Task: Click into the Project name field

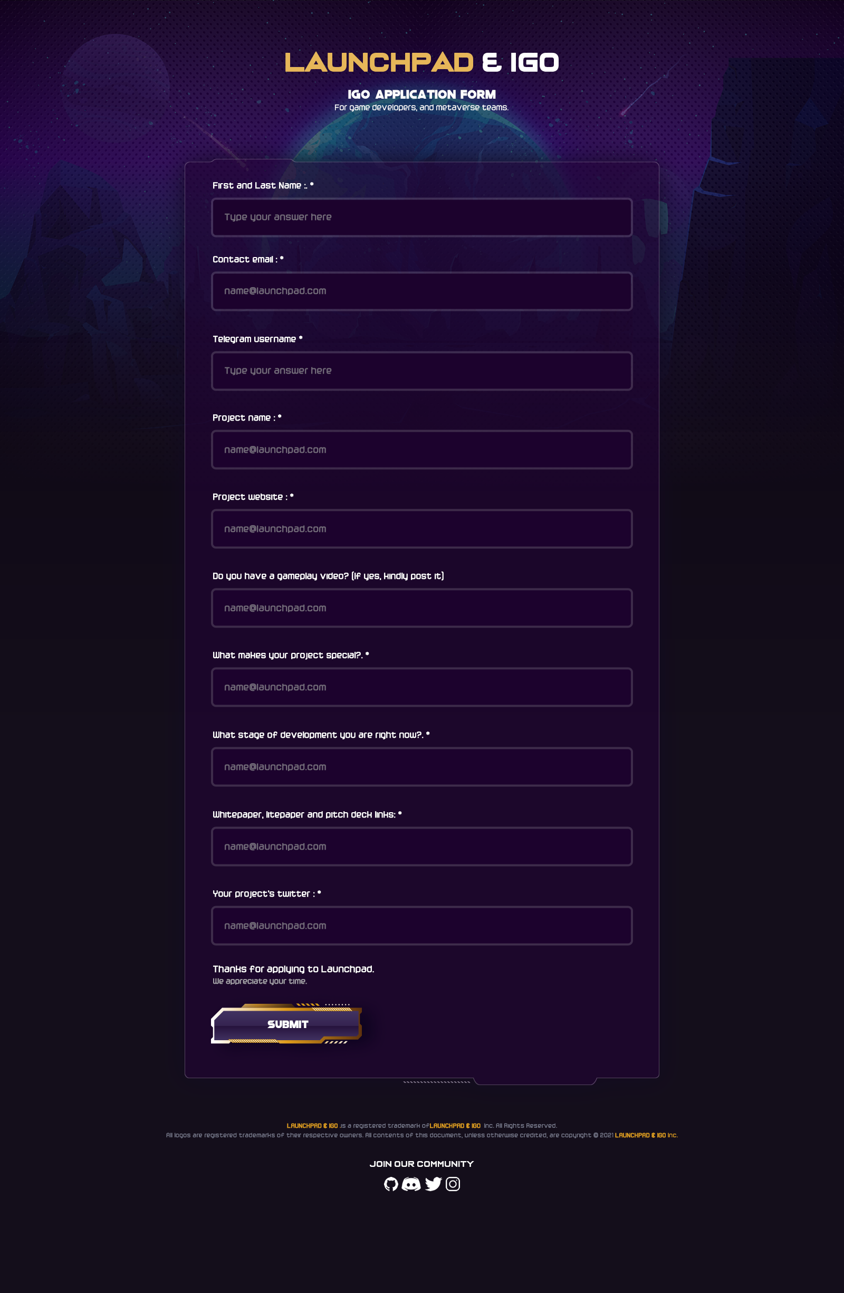Action: point(421,450)
